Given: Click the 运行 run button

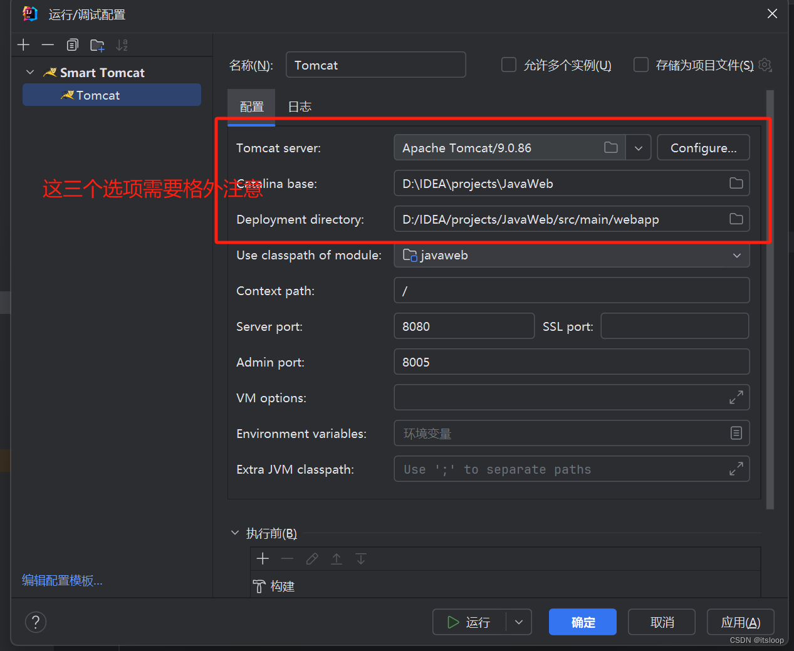Looking at the screenshot, I should click(469, 622).
